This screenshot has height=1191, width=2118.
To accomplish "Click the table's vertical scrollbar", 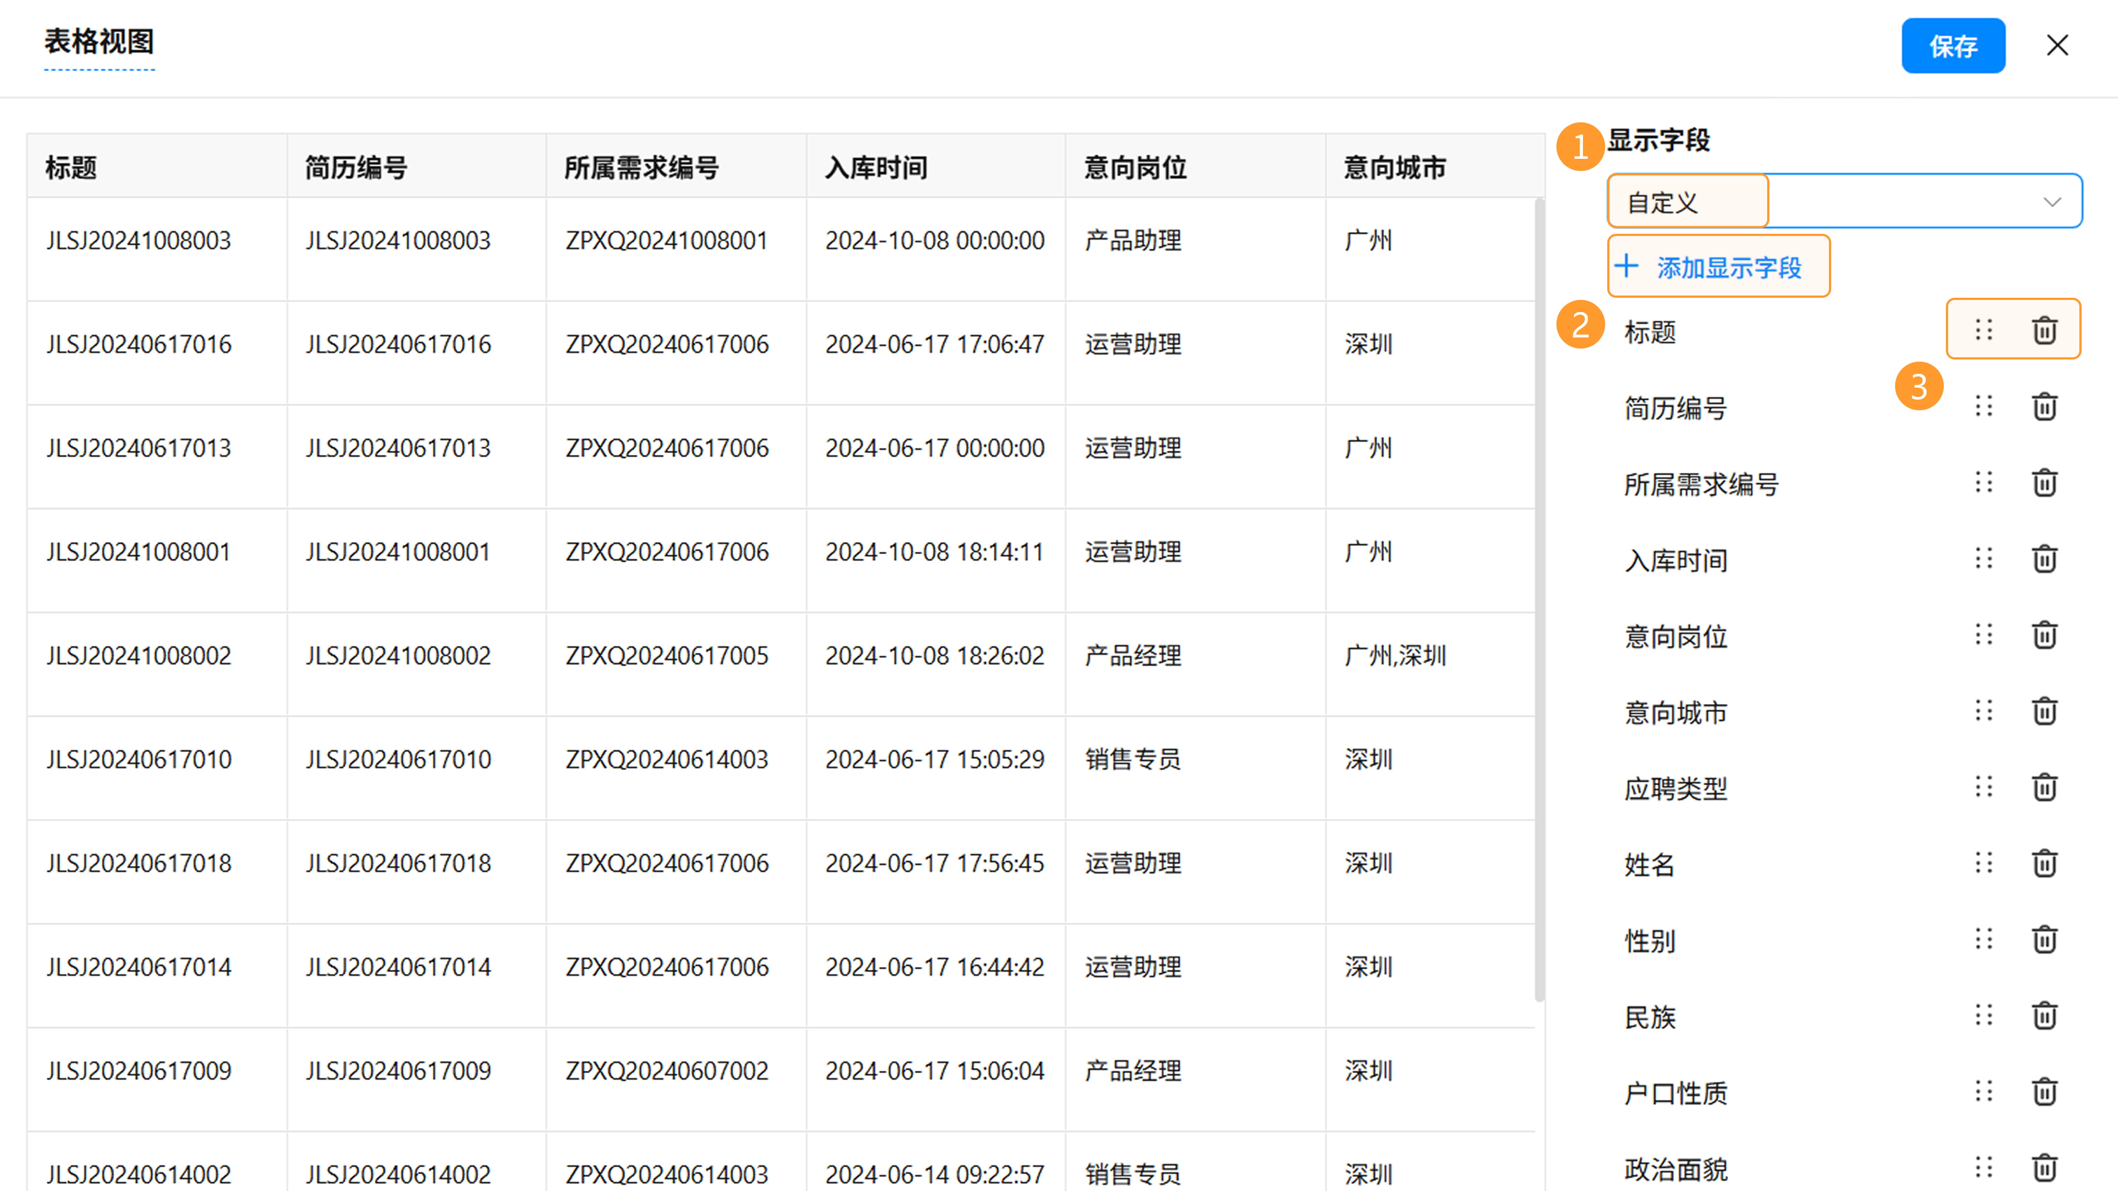I will click(1539, 600).
